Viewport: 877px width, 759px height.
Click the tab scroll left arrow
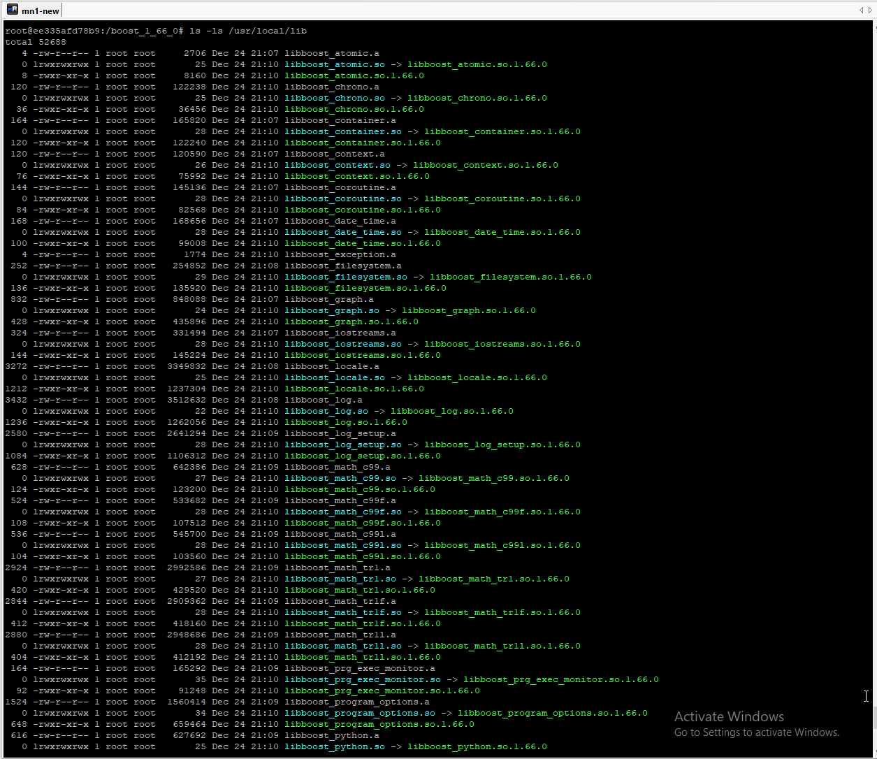tap(861, 10)
